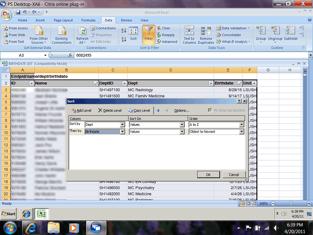Sort Z to A descending
This screenshot has width=313, height=235.
click(x=124, y=39)
